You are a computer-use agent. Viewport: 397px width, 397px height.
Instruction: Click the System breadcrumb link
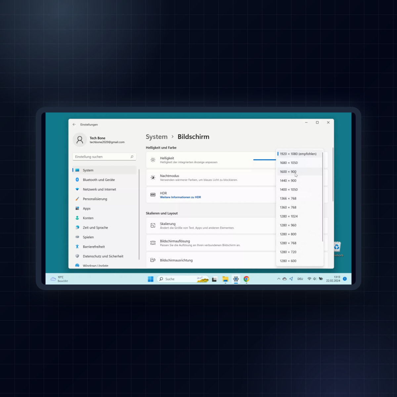click(x=156, y=137)
